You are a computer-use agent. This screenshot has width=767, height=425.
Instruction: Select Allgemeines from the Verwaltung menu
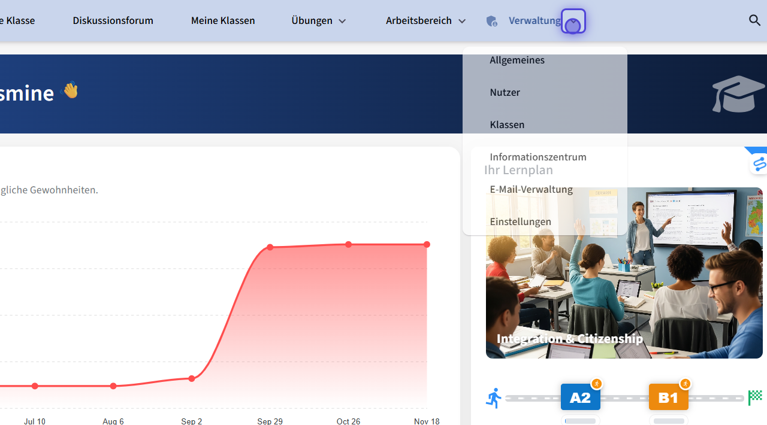click(x=517, y=60)
